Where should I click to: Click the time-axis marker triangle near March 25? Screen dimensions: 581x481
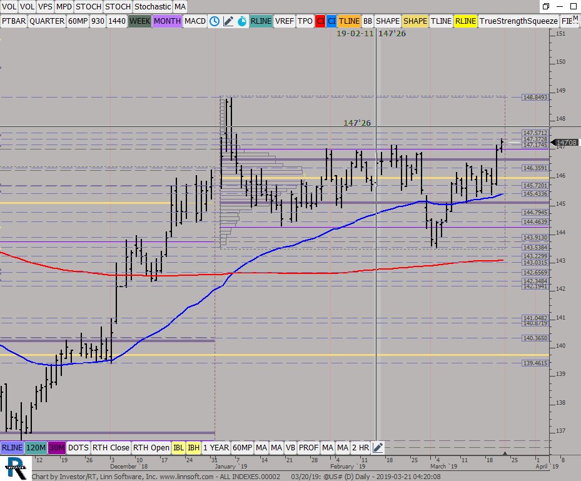pyautogui.click(x=505, y=453)
